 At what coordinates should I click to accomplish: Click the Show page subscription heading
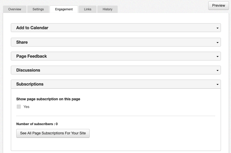coord(48,99)
